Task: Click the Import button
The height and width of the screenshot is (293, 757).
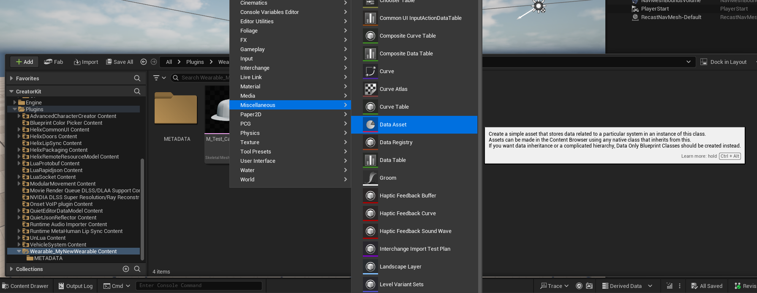Action: click(x=86, y=62)
